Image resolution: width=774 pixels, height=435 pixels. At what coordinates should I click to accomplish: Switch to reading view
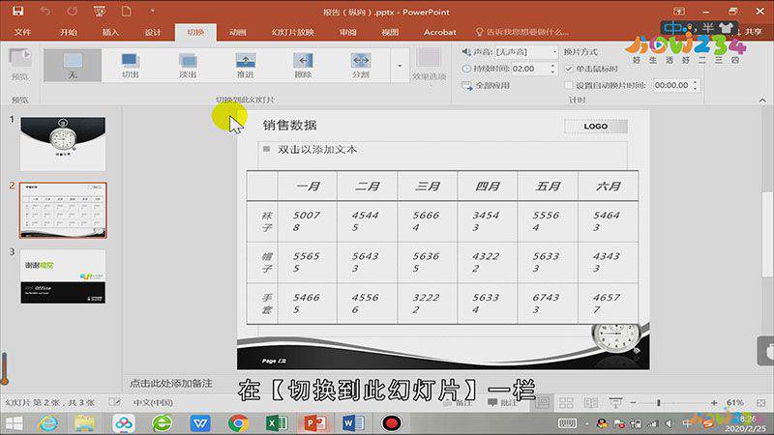coord(591,403)
